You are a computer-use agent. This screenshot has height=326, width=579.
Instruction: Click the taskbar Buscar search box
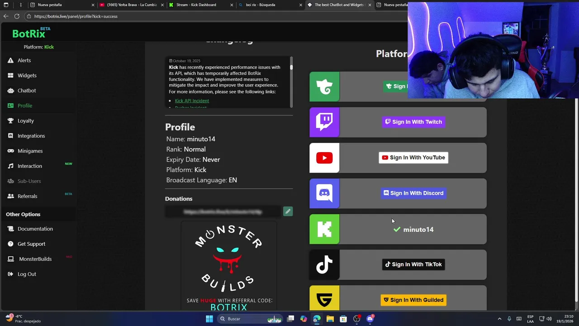(x=249, y=319)
